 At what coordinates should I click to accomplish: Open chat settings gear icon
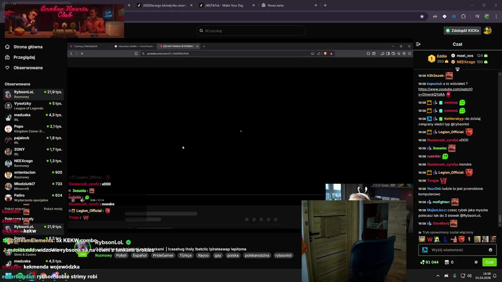pos(476,262)
